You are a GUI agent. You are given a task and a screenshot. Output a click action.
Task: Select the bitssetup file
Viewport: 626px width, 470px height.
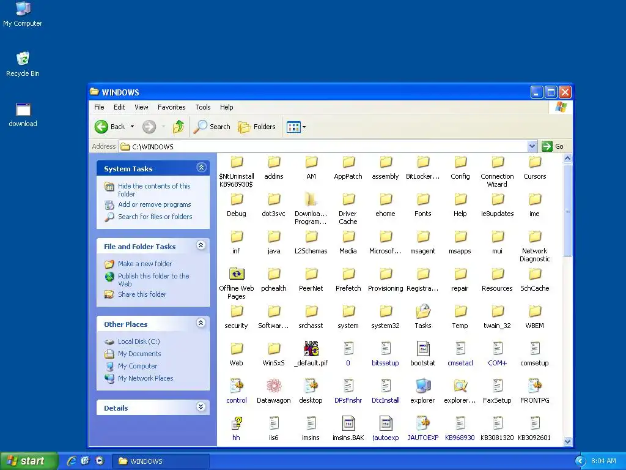[385, 354]
